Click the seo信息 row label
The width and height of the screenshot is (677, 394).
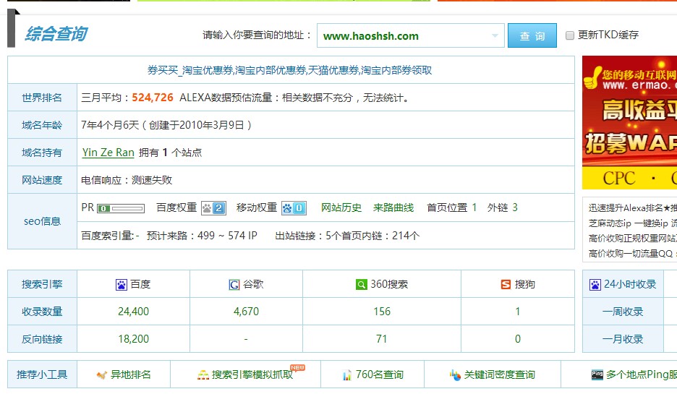(42, 221)
